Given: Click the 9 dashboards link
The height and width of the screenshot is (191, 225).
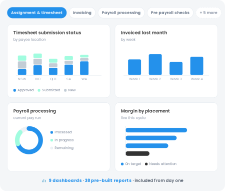Looking at the screenshot, I should pos(65,180).
